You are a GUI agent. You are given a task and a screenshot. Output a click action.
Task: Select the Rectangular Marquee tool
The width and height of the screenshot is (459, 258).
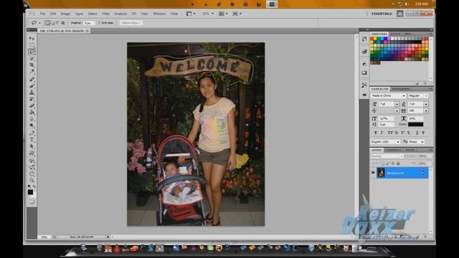32,45
